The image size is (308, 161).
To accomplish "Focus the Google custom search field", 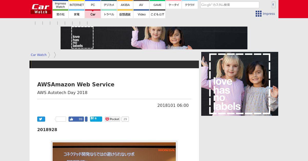I will 230,5.
